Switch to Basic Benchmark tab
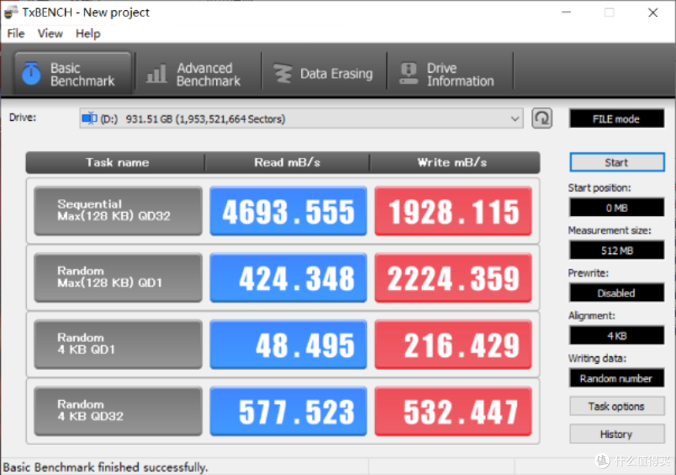This screenshot has height=475, width=676. pyautogui.click(x=73, y=73)
